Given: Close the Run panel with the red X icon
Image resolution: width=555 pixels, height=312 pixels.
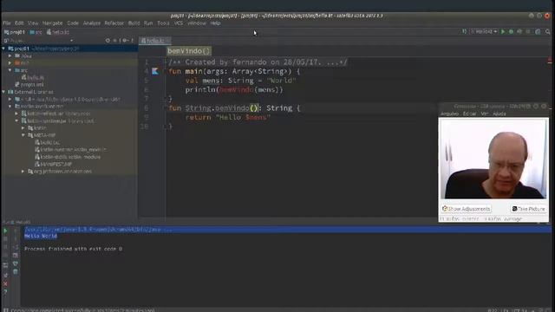Looking at the screenshot, I should click(x=5, y=283).
